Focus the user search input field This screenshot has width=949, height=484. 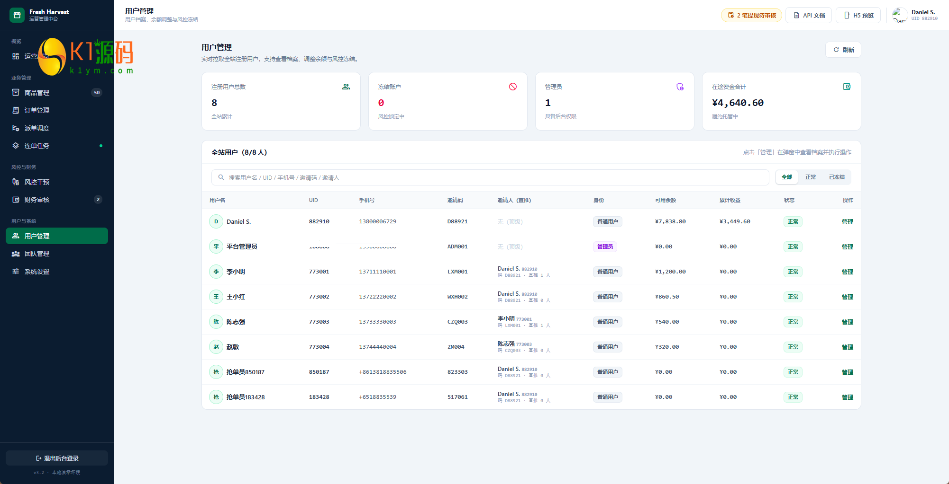click(490, 177)
